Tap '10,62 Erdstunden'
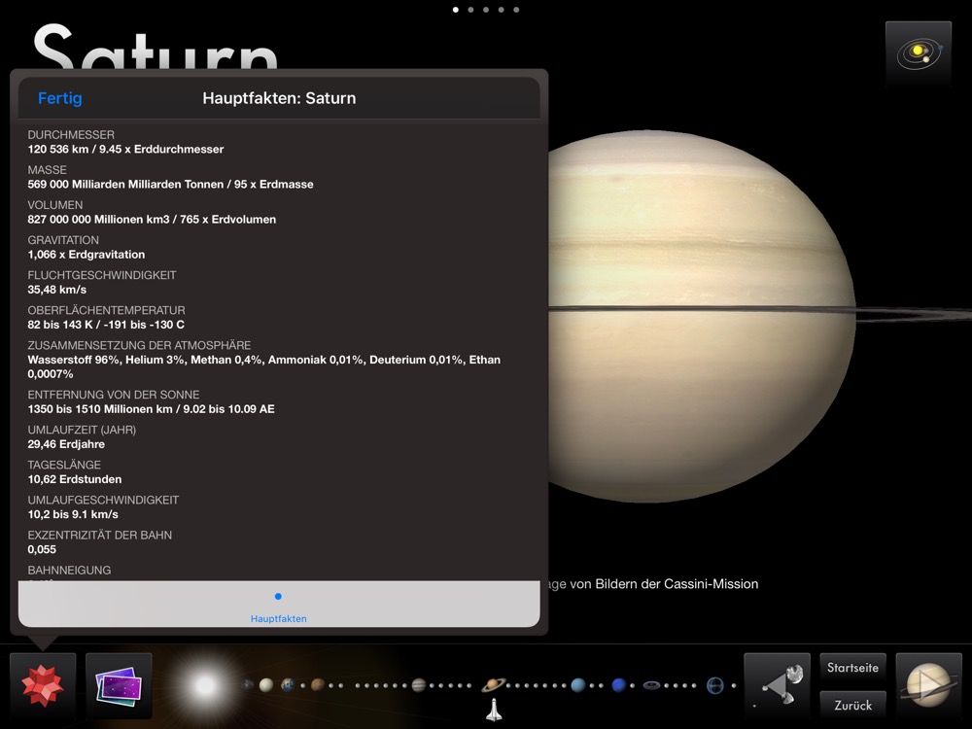This screenshot has height=729, width=972. tap(75, 479)
